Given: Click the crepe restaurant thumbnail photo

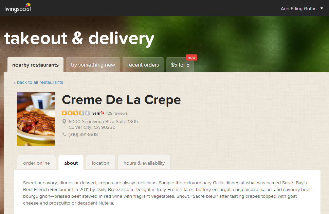Looking at the screenshot, I should pyautogui.click(x=36, y=119).
